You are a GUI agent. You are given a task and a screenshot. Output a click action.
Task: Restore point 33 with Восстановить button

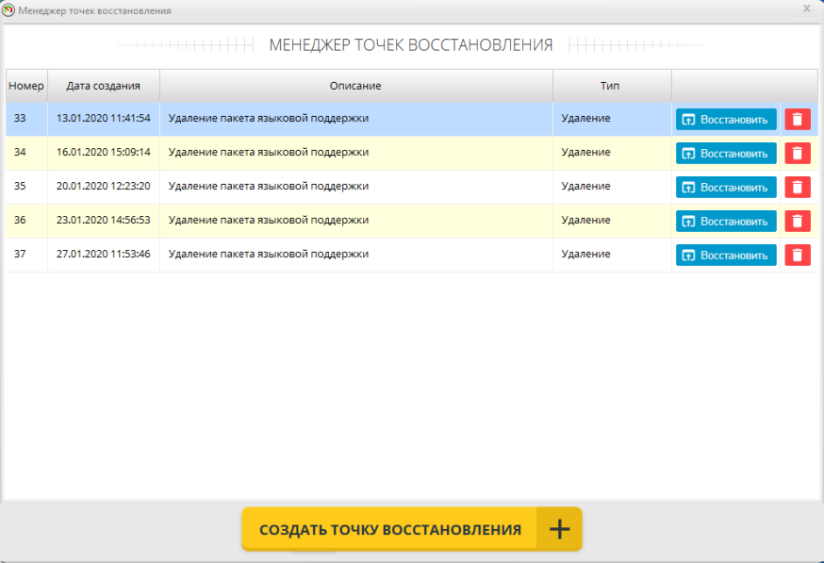[726, 120]
